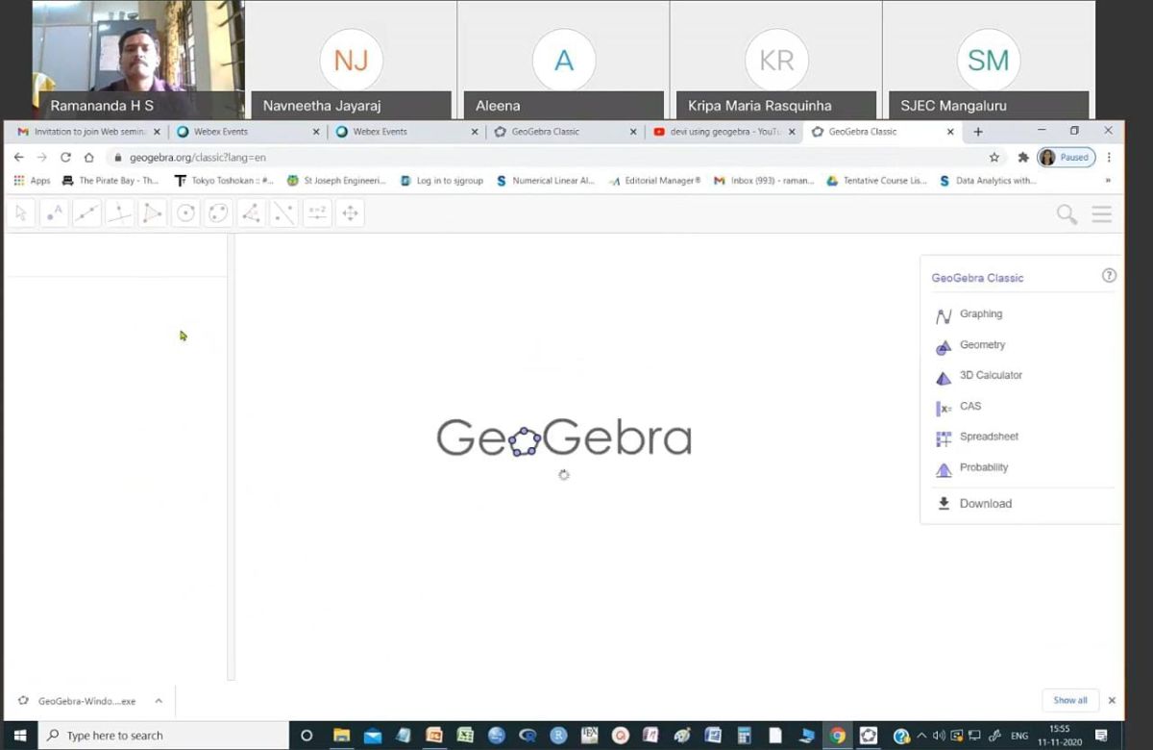Close the active GeoGebra Classic tab
This screenshot has height=750, width=1153.
950,132
